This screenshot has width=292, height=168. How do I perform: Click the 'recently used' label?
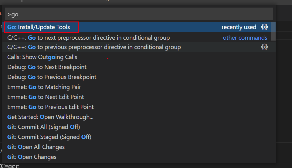coord(239,27)
